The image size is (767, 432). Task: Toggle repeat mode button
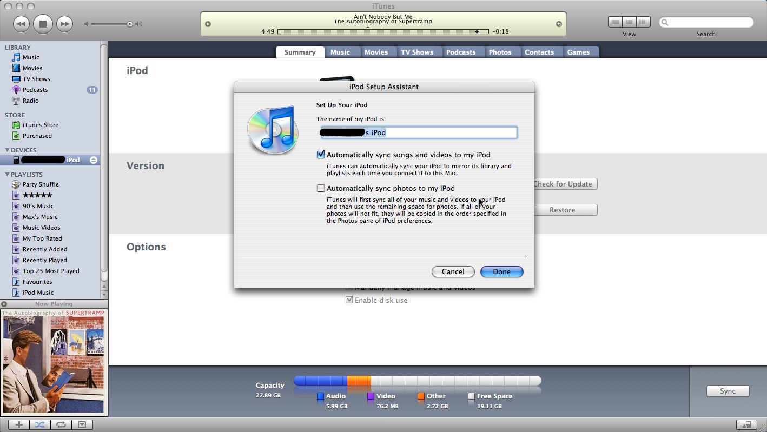tap(61, 425)
